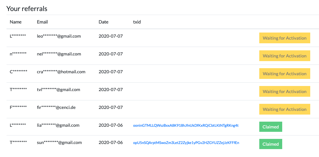Click Waiting for Activation button for leo********@gmail.com
Screen dimensions: 319x157
[x=285, y=38]
